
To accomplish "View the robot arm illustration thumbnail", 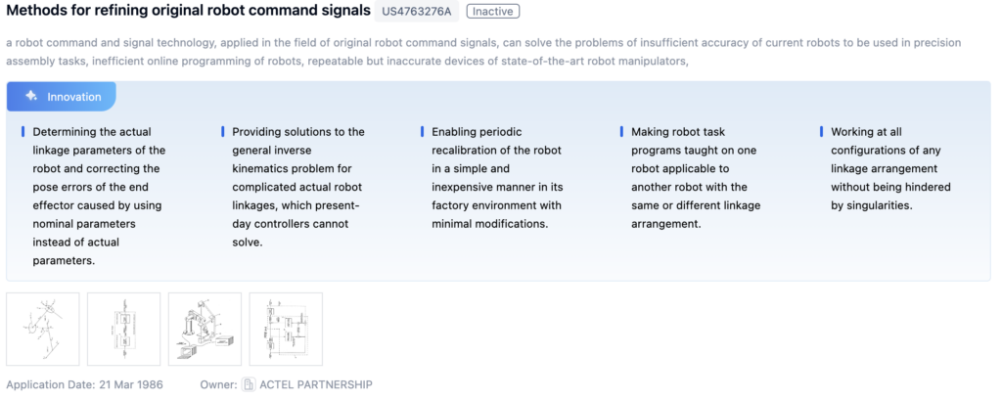I will (x=205, y=329).
